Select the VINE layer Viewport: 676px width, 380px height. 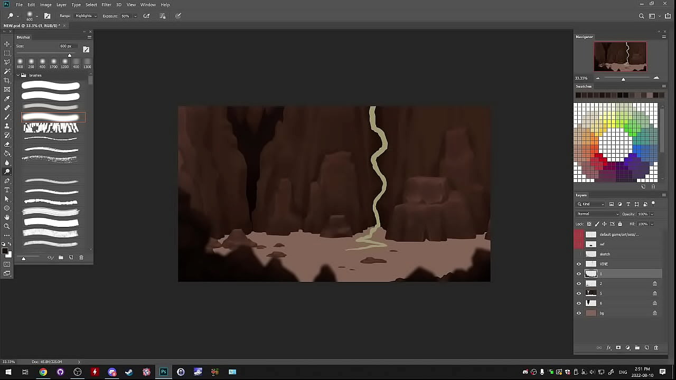[618, 264]
